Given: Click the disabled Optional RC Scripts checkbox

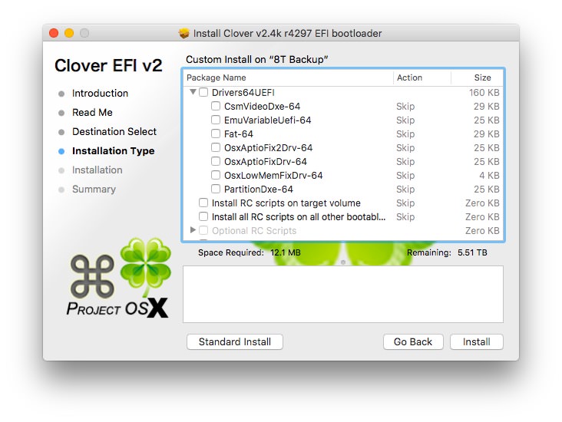Looking at the screenshot, I should (203, 230).
